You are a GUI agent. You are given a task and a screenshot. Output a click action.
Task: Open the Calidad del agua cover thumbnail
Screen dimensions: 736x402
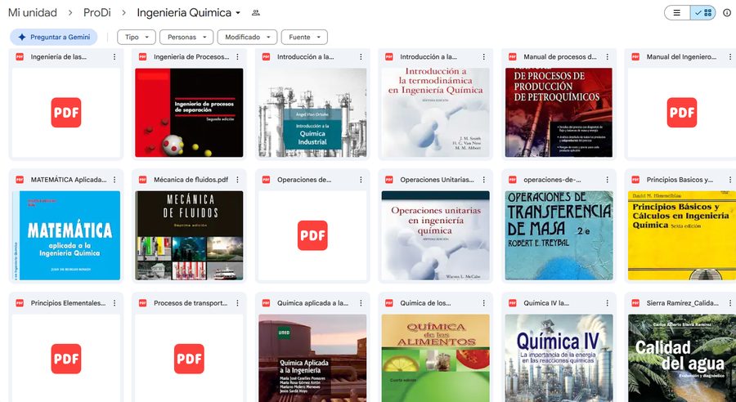point(682,358)
